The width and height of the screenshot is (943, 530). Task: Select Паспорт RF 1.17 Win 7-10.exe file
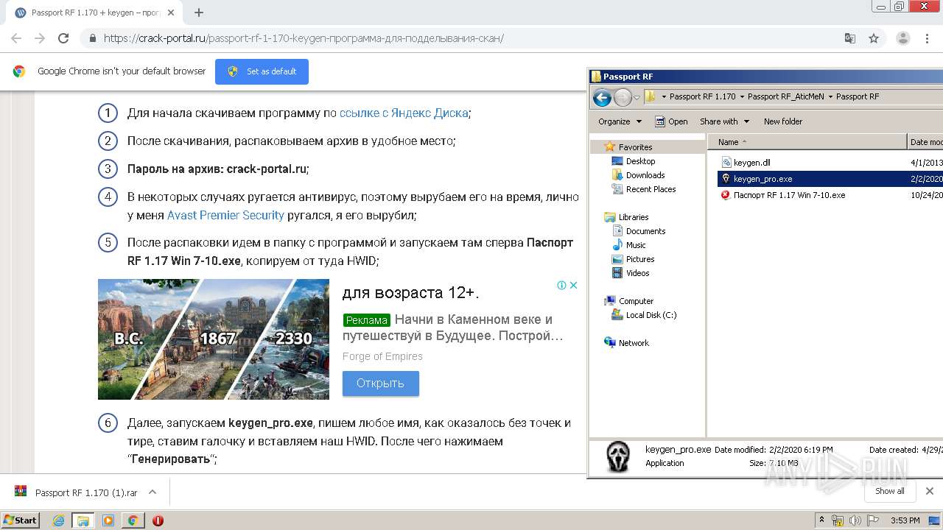pos(789,195)
